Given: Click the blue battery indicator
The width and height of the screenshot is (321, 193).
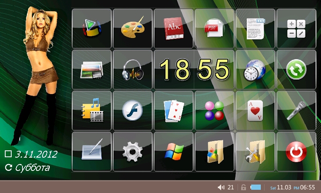Looking at the screenshot, I should [256, 187].
